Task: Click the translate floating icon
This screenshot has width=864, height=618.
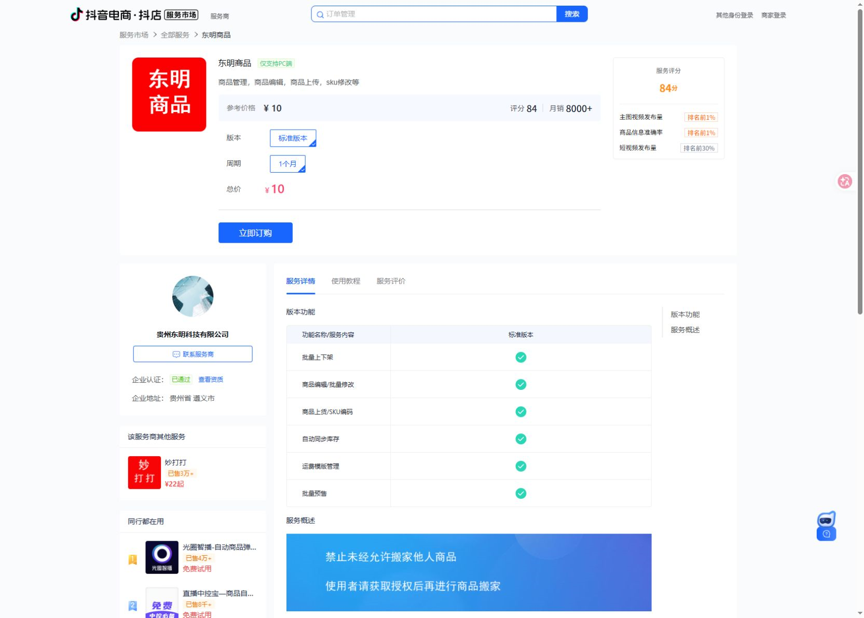Action: point(845,181)
